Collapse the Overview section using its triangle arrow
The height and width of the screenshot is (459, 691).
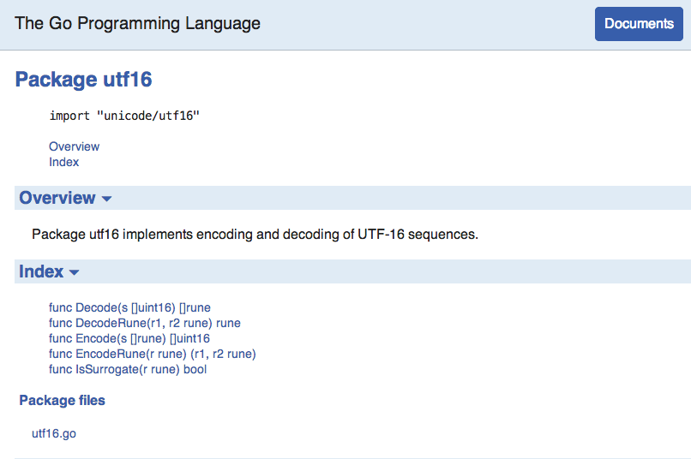106,199
